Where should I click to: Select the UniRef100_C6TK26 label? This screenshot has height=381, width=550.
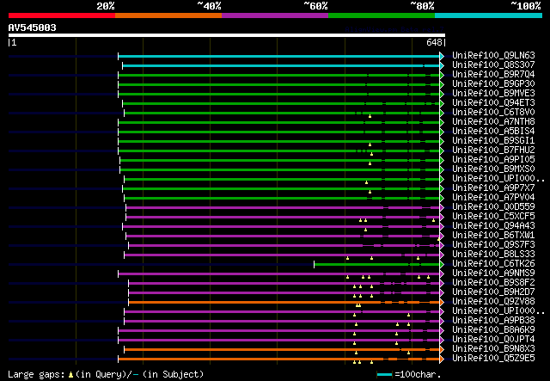[493, 264]
